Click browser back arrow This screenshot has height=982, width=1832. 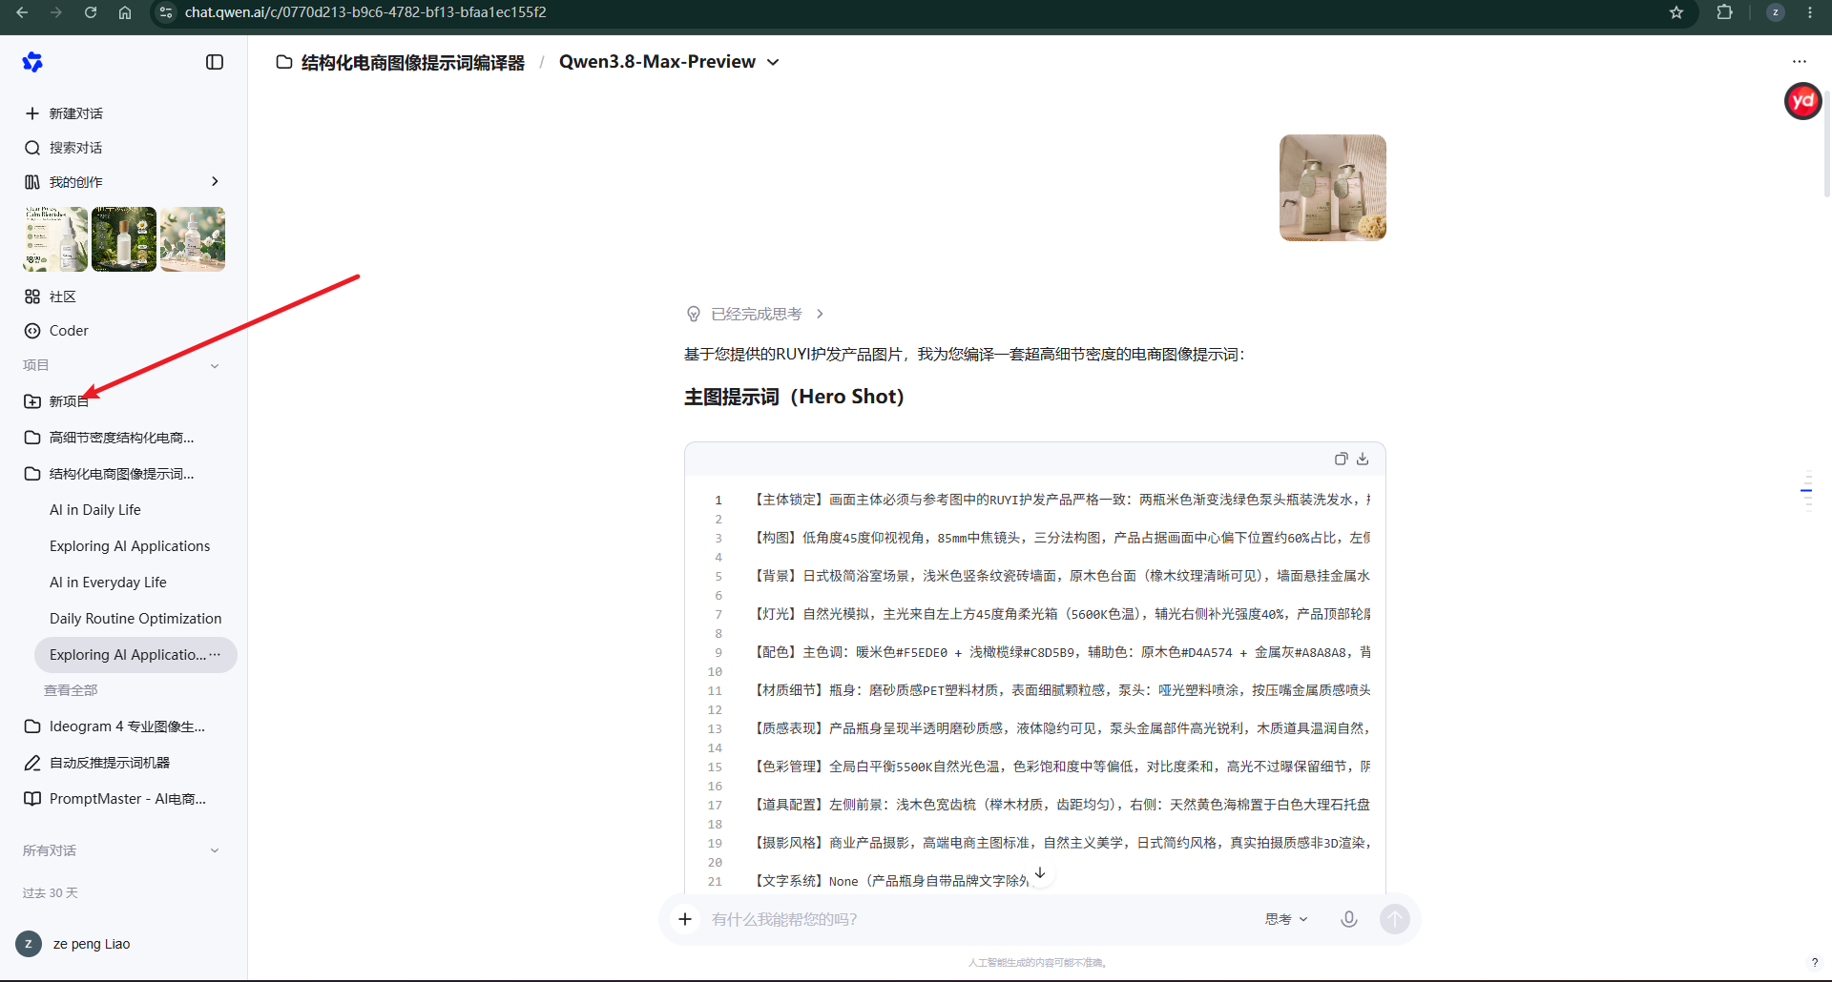click(x=22, y=12)
